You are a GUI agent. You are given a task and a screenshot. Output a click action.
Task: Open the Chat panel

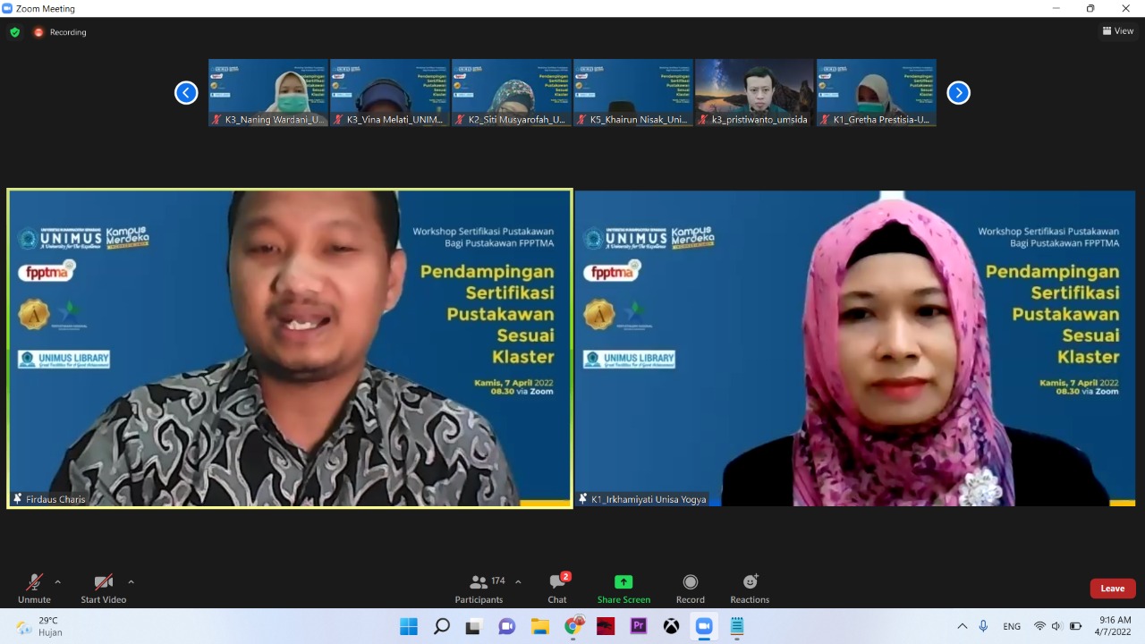click(x=557, y=588)
